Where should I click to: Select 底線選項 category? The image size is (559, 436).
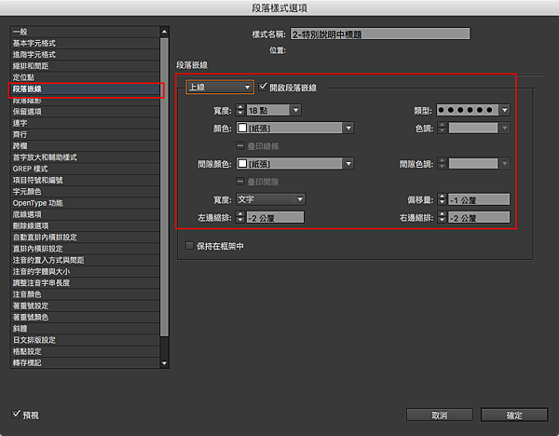click(85, 214)
